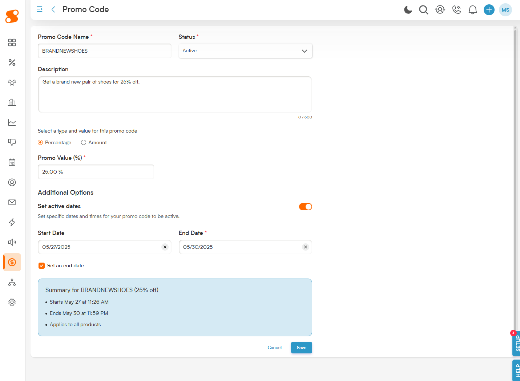Click the 'Promo Code' page title
The image size is (520, 381).
(86, 9)
